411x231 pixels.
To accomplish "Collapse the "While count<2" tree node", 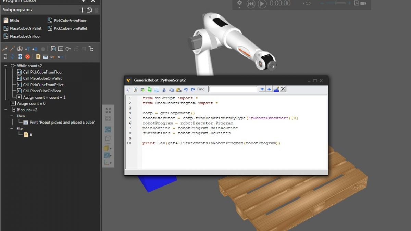I will 5,65.
